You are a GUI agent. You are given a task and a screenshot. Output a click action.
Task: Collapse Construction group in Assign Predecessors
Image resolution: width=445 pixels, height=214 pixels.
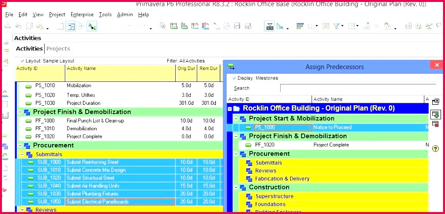[236, 187]
